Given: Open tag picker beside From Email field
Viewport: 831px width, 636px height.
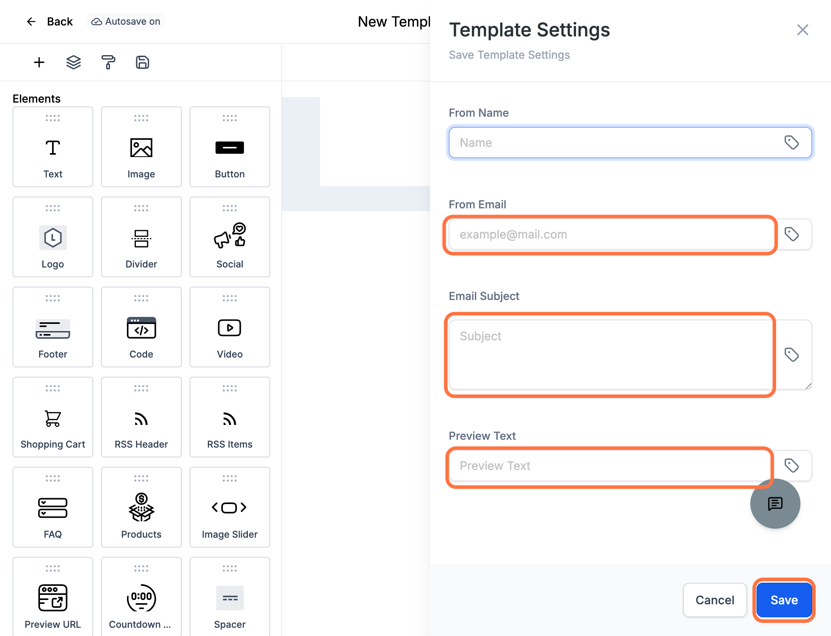Looking at the screenshot, I should pos(791,234).
